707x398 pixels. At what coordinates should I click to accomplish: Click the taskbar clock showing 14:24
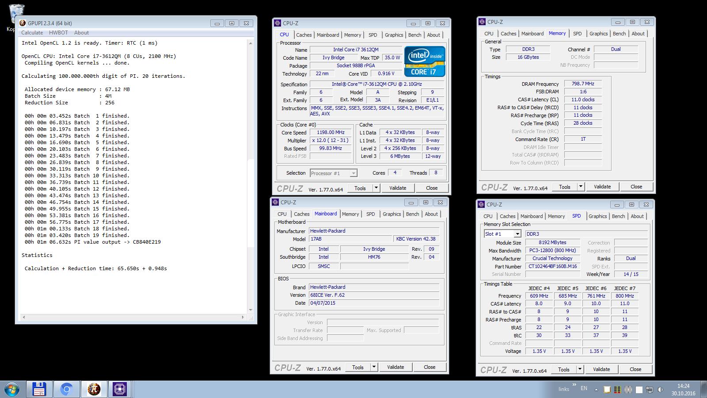pyautogui.click(x=683, y=389)
